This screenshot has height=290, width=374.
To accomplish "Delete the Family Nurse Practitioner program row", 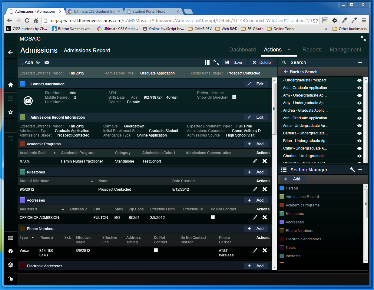I will pos(264,161).
